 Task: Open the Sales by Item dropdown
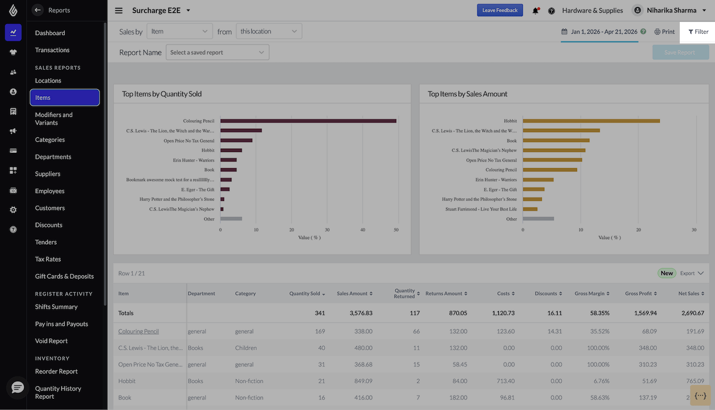click(x=180, y=31)
